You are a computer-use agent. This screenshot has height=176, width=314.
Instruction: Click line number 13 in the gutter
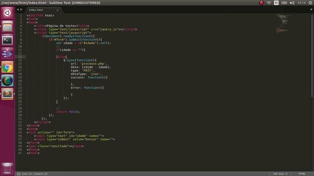20,57
